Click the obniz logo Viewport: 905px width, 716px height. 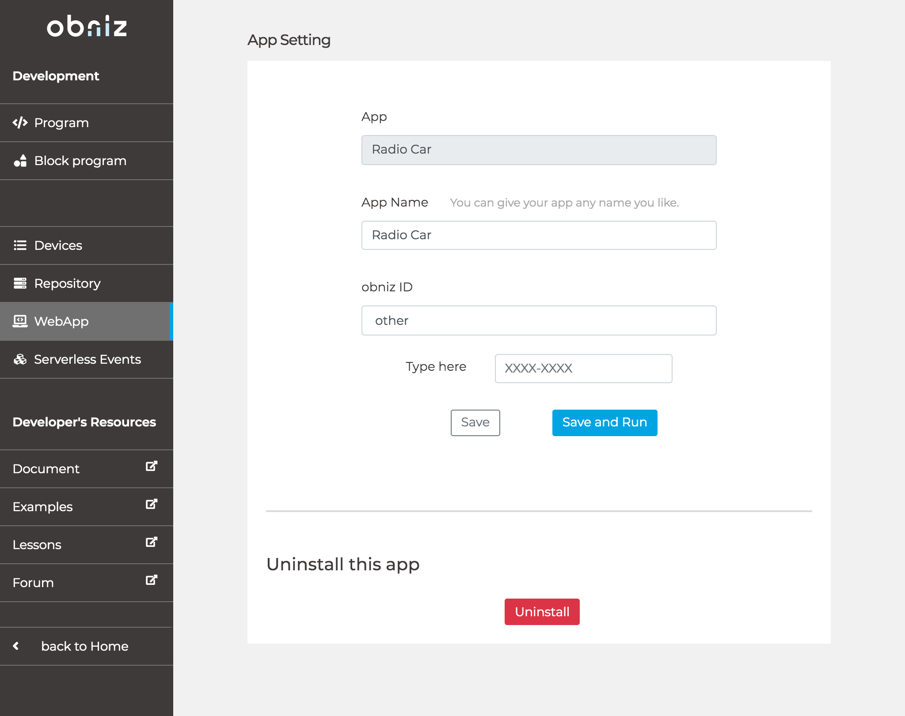tap(87, 26)
